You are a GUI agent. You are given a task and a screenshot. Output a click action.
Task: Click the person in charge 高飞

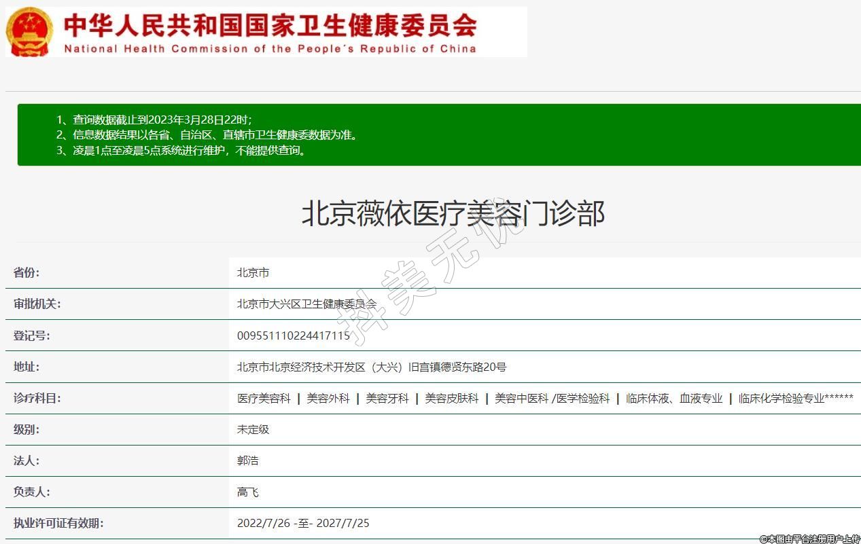tap(247, 492)
